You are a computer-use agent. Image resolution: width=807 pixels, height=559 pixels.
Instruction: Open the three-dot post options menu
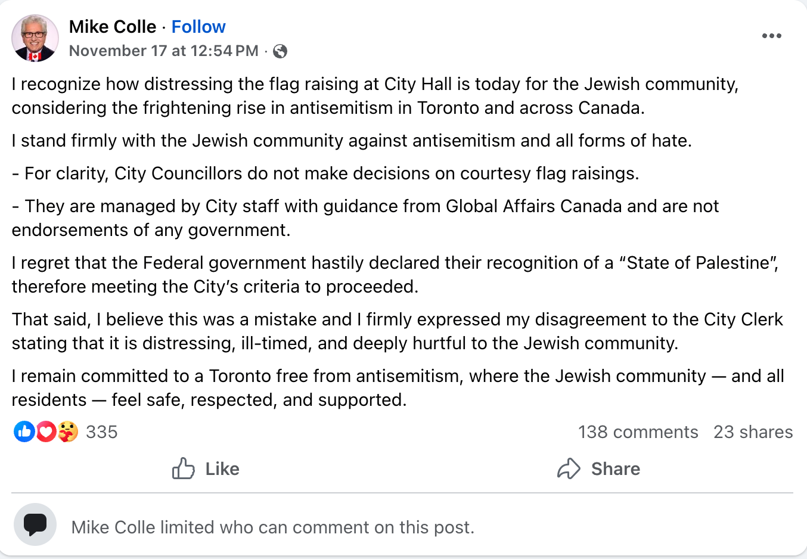[x=771, y=36]
